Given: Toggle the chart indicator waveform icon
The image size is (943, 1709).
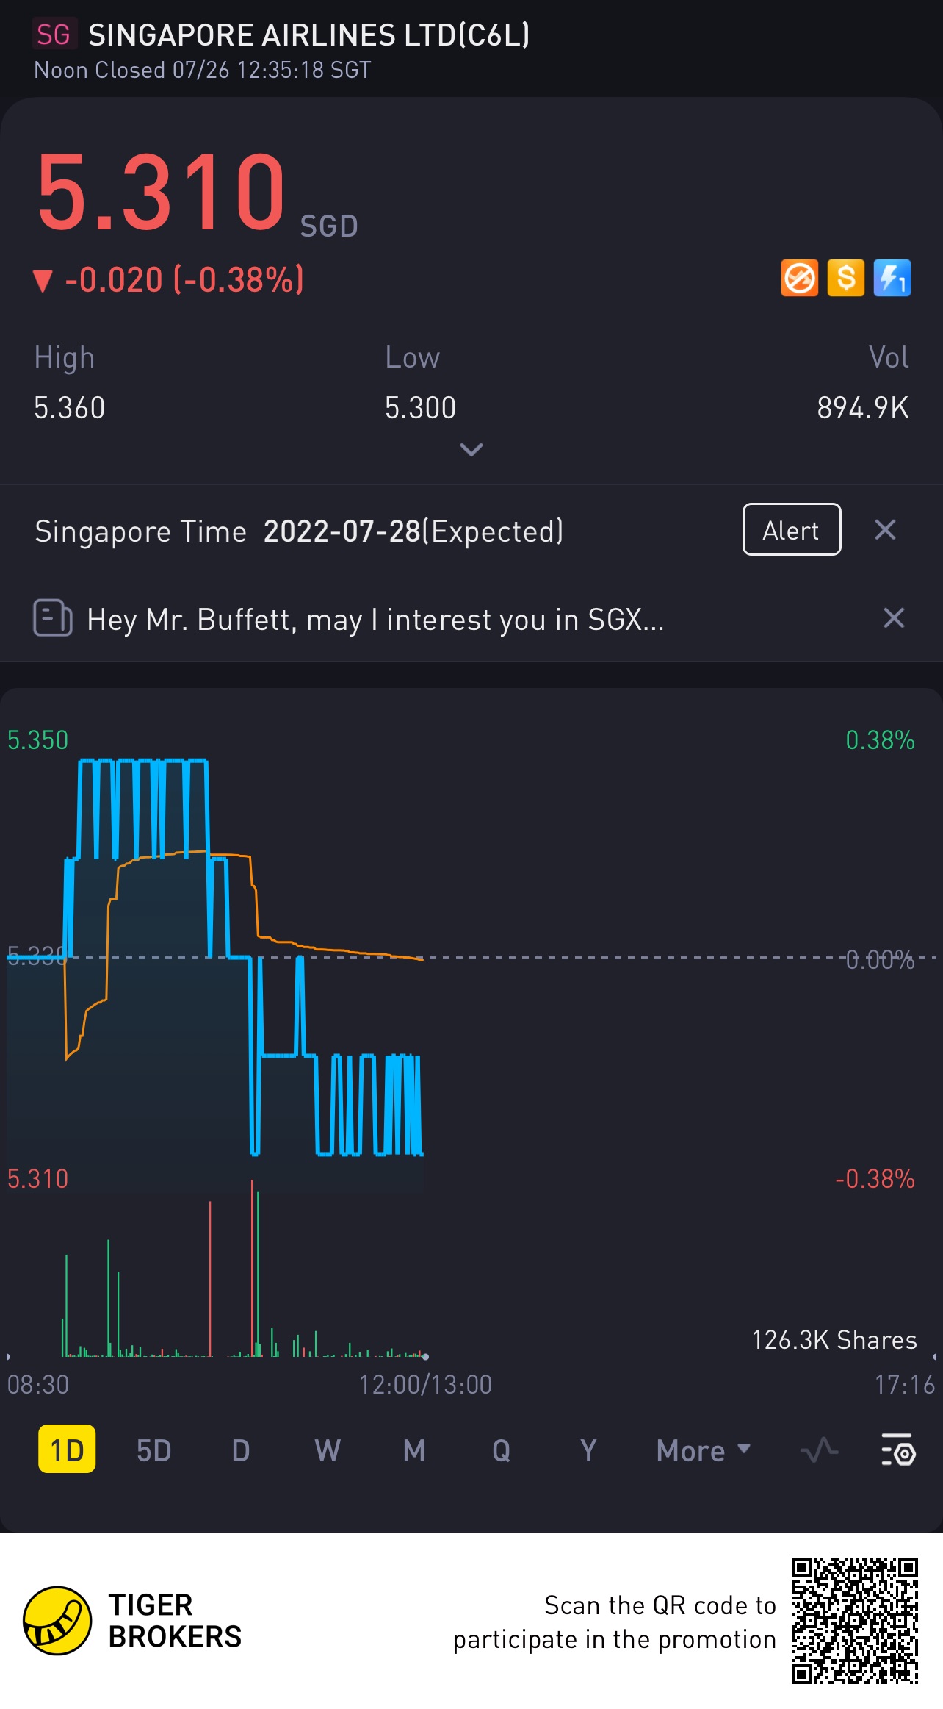Looking at the screenshot, I should tap(819, 1450).
